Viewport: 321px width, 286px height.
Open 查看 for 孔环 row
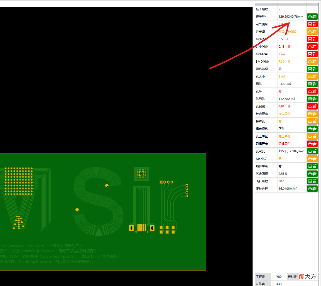tap(312, 92)
